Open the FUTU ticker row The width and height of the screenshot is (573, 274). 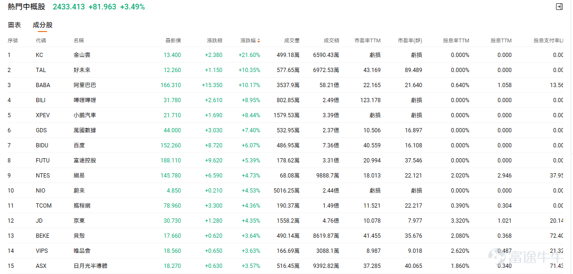tap(286, 161)
